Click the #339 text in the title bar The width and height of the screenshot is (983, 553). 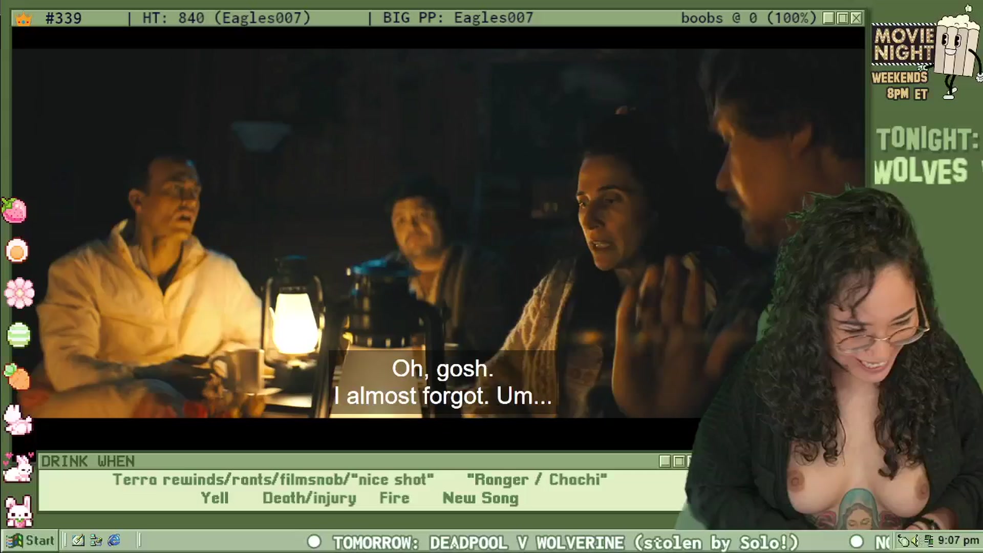(x=63, y=18)
